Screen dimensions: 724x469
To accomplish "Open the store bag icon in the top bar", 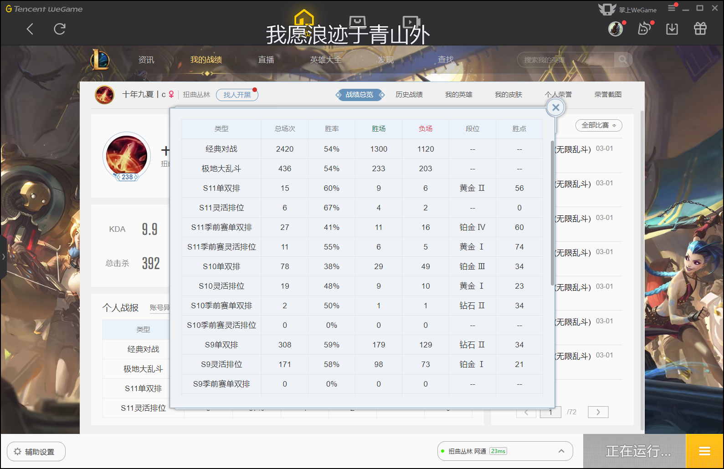I will tap(358, 21).
